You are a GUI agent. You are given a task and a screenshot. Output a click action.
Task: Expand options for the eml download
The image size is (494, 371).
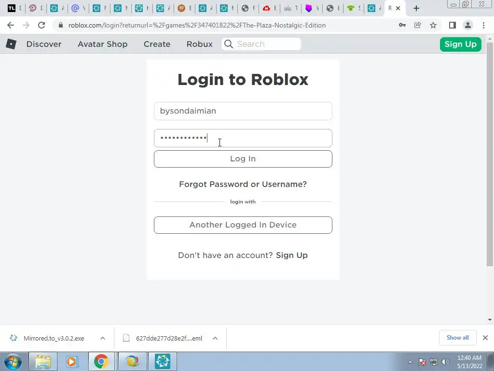coord(215,338)
